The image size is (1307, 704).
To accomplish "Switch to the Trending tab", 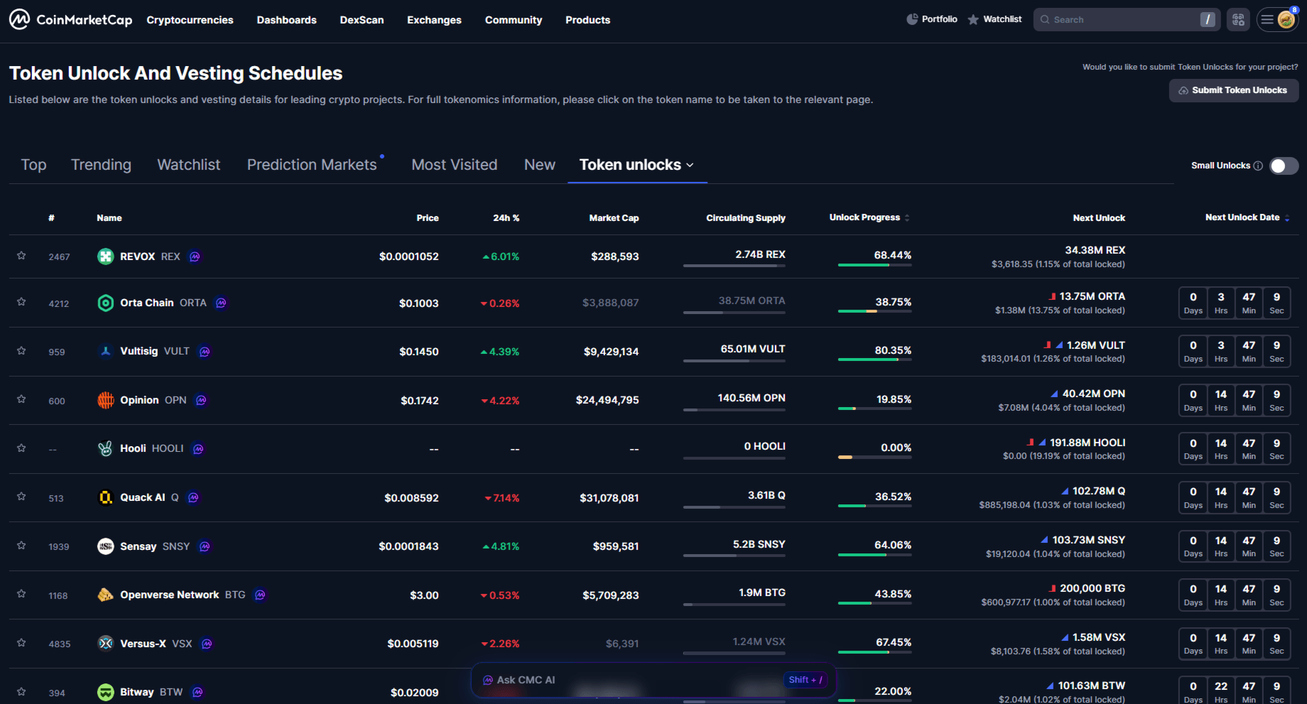I will [x=101, y=164].
